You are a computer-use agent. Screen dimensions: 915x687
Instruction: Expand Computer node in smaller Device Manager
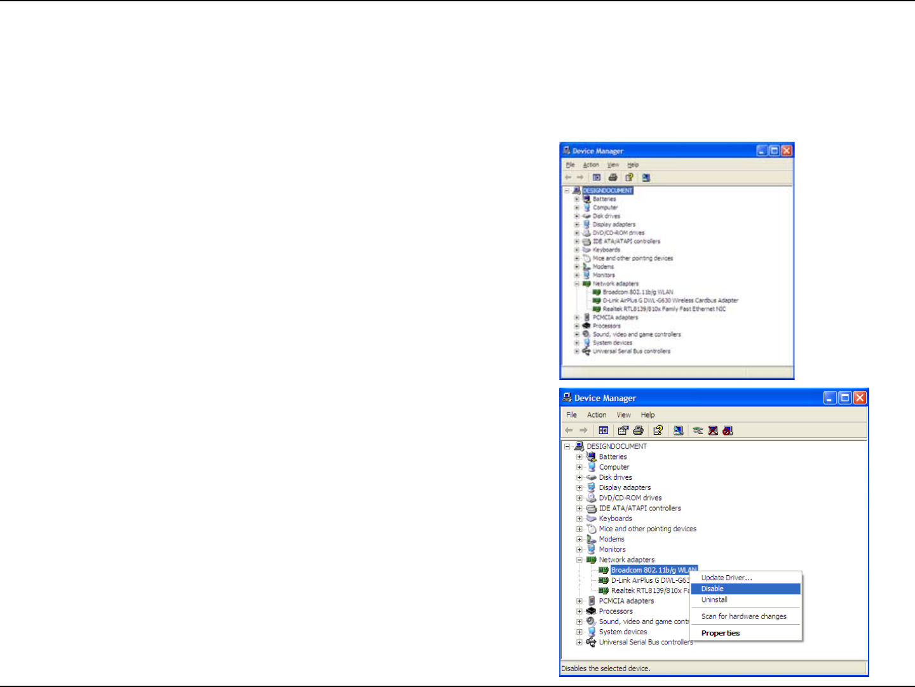pos(577,207)
